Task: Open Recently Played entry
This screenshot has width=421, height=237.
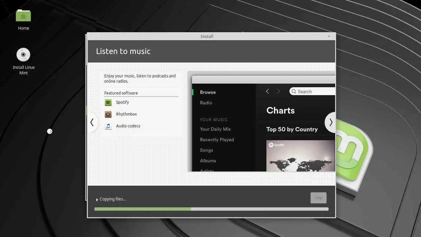Action: click(x=217, y=140)
